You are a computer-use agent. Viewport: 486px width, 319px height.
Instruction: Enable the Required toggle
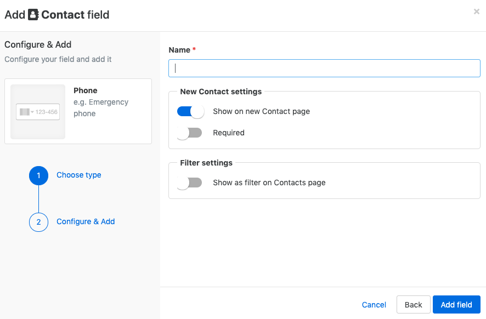tap(189, 133)
